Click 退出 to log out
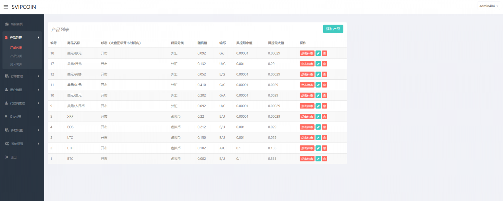The width and height of the screenshot is (503, 201). click(x=13, y=157)
